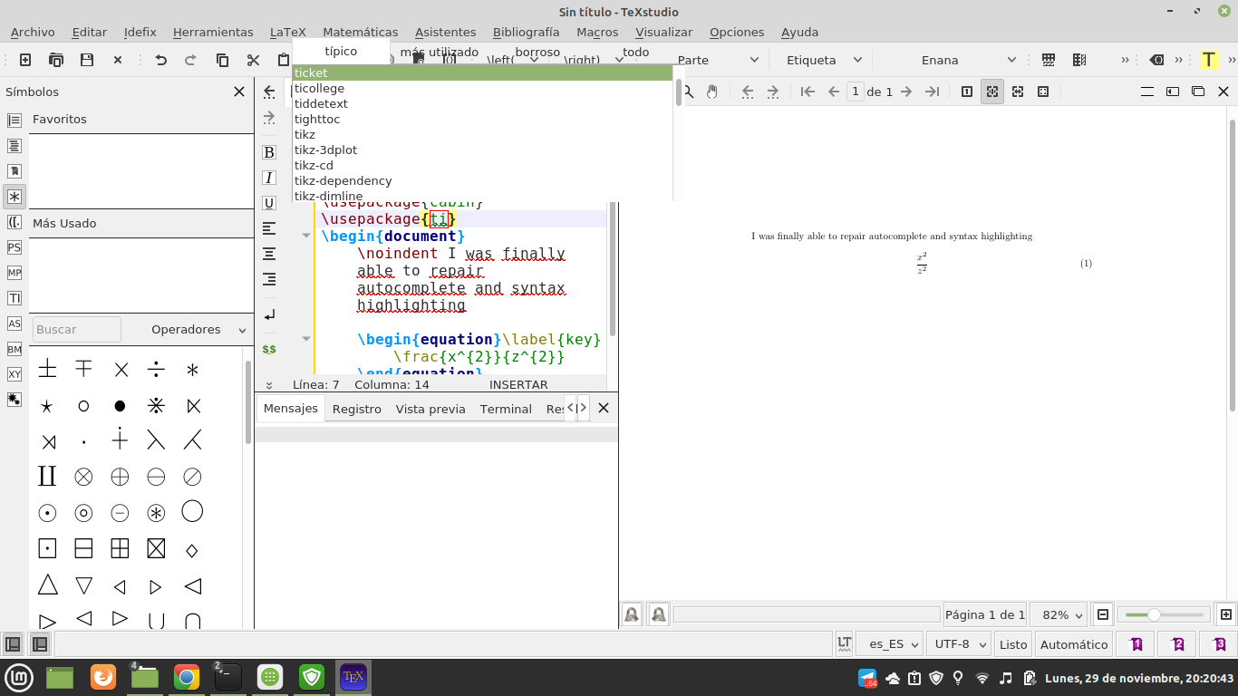
Task: Open the Matemáticas menu
Action: pyautogui.click(x=360, y=32)
